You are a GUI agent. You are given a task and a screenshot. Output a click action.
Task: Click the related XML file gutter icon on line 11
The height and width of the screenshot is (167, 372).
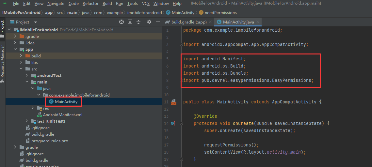click(173, 102)
